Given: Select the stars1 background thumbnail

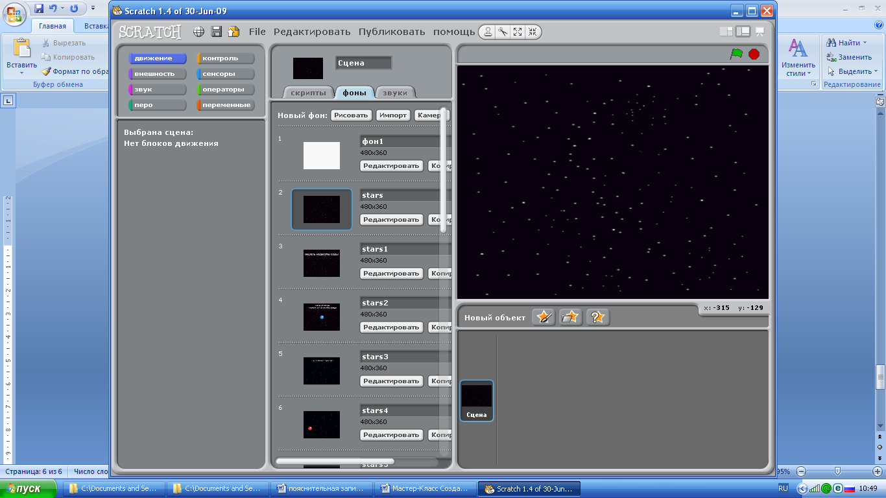Looking at the screenshot, I should 322,263.
